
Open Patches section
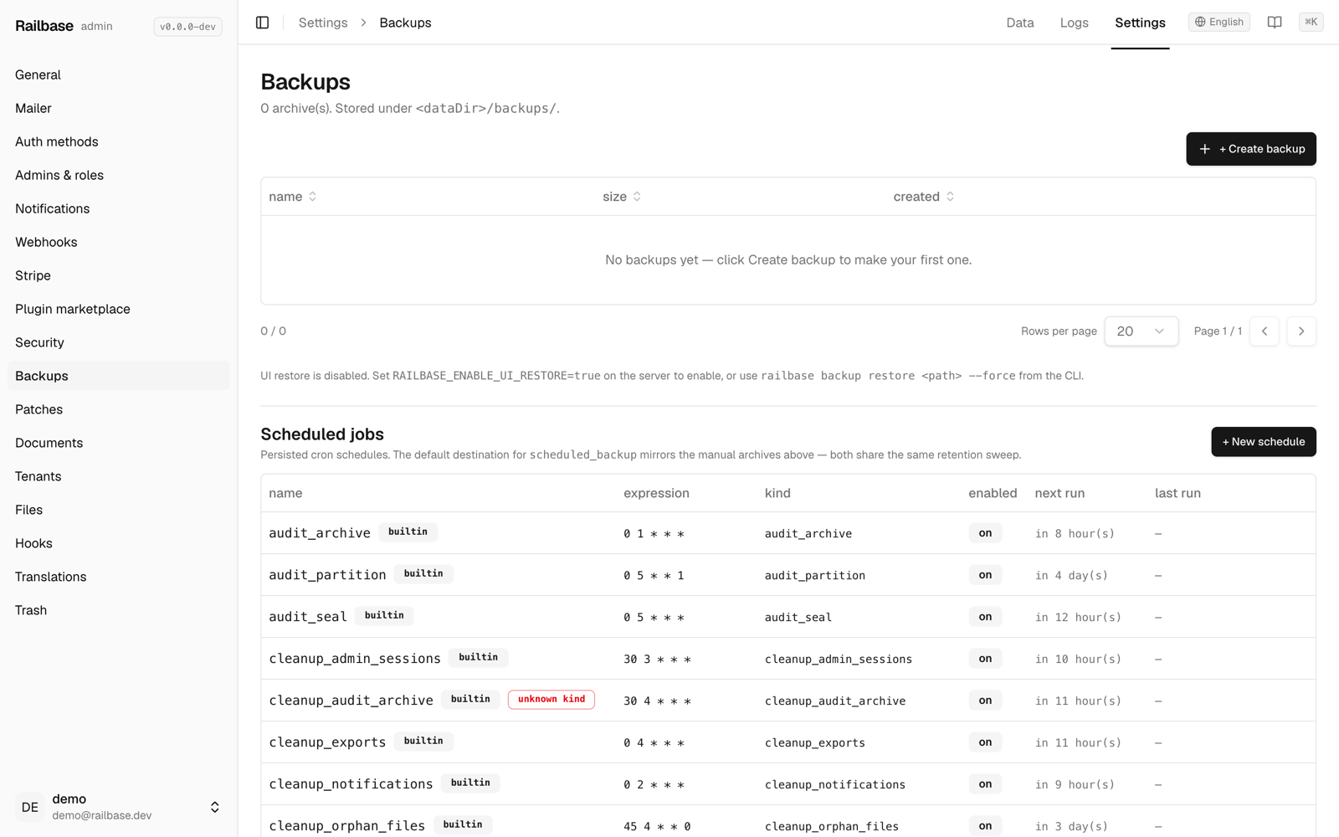pos(119,409)
